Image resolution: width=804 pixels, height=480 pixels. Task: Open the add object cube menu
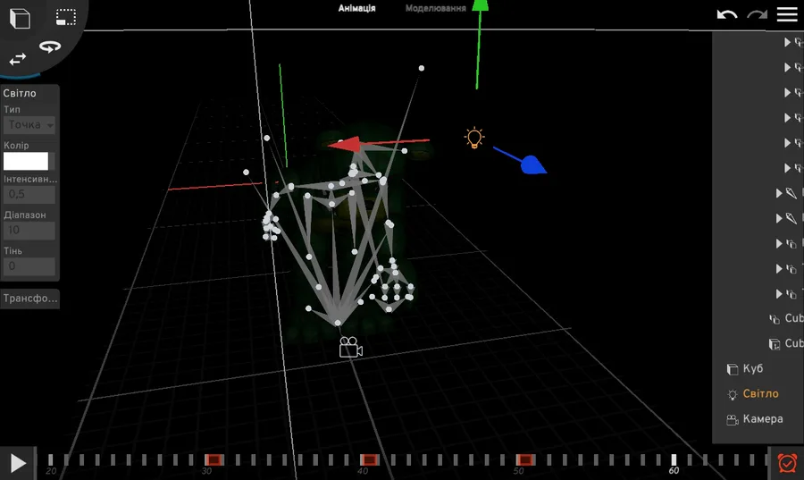pyautogui.click(x=20, y=18)
